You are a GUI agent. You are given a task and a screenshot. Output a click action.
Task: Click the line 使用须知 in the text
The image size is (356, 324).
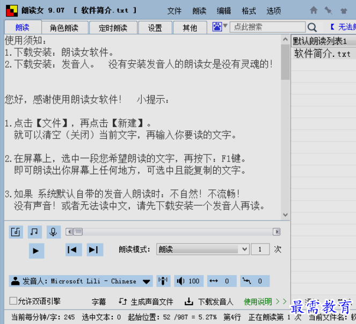[x=26, y=41]
